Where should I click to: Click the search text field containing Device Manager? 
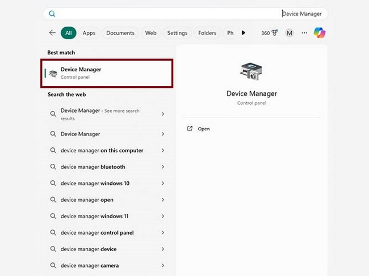point(185,14)
